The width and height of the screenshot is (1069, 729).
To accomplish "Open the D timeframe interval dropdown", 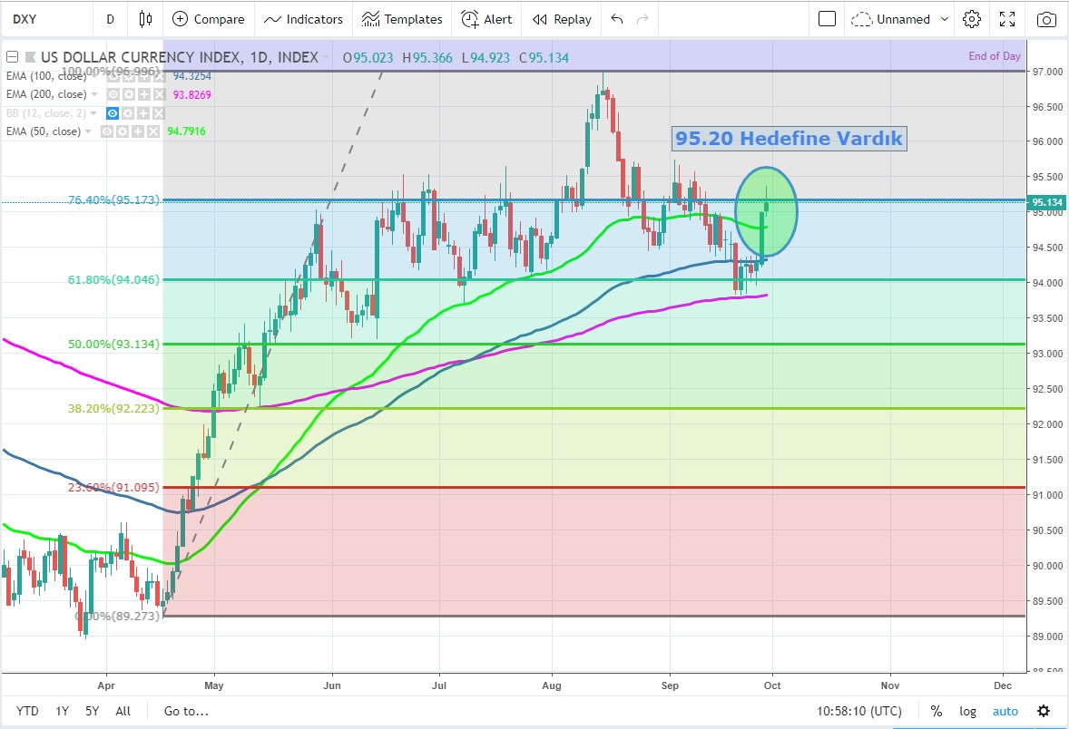I will 111,19.
